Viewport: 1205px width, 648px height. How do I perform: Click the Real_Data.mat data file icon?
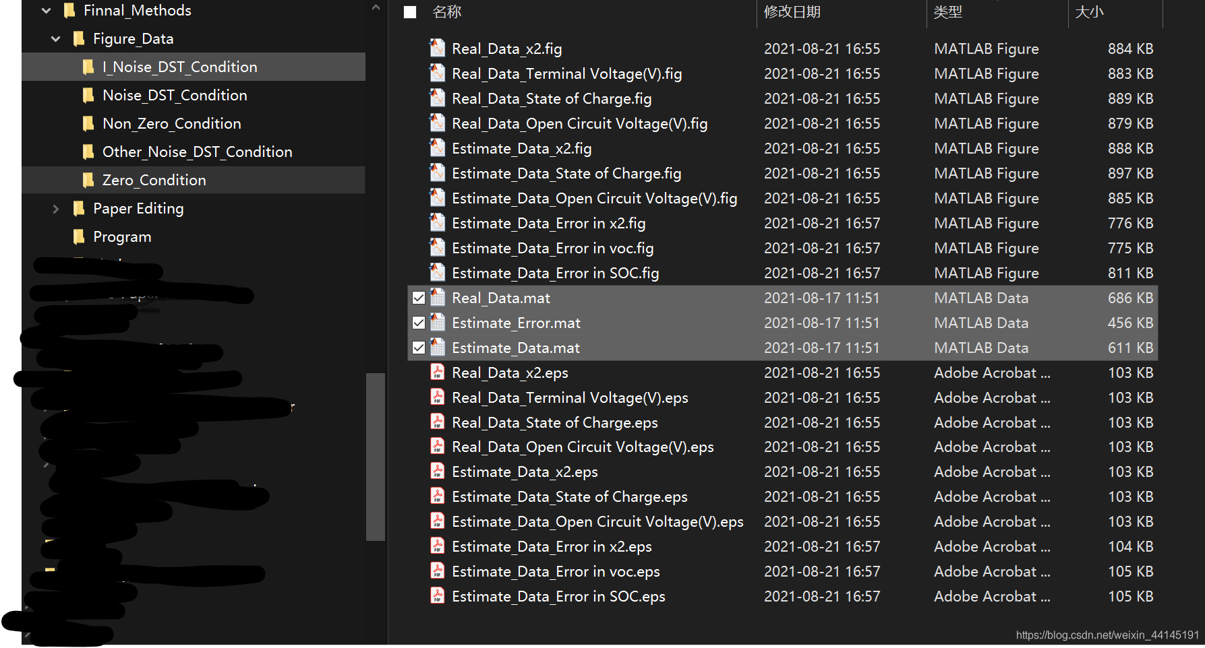click(x=438, y=297)
